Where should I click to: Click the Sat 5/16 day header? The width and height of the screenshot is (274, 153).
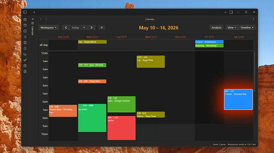coord(239,37)
